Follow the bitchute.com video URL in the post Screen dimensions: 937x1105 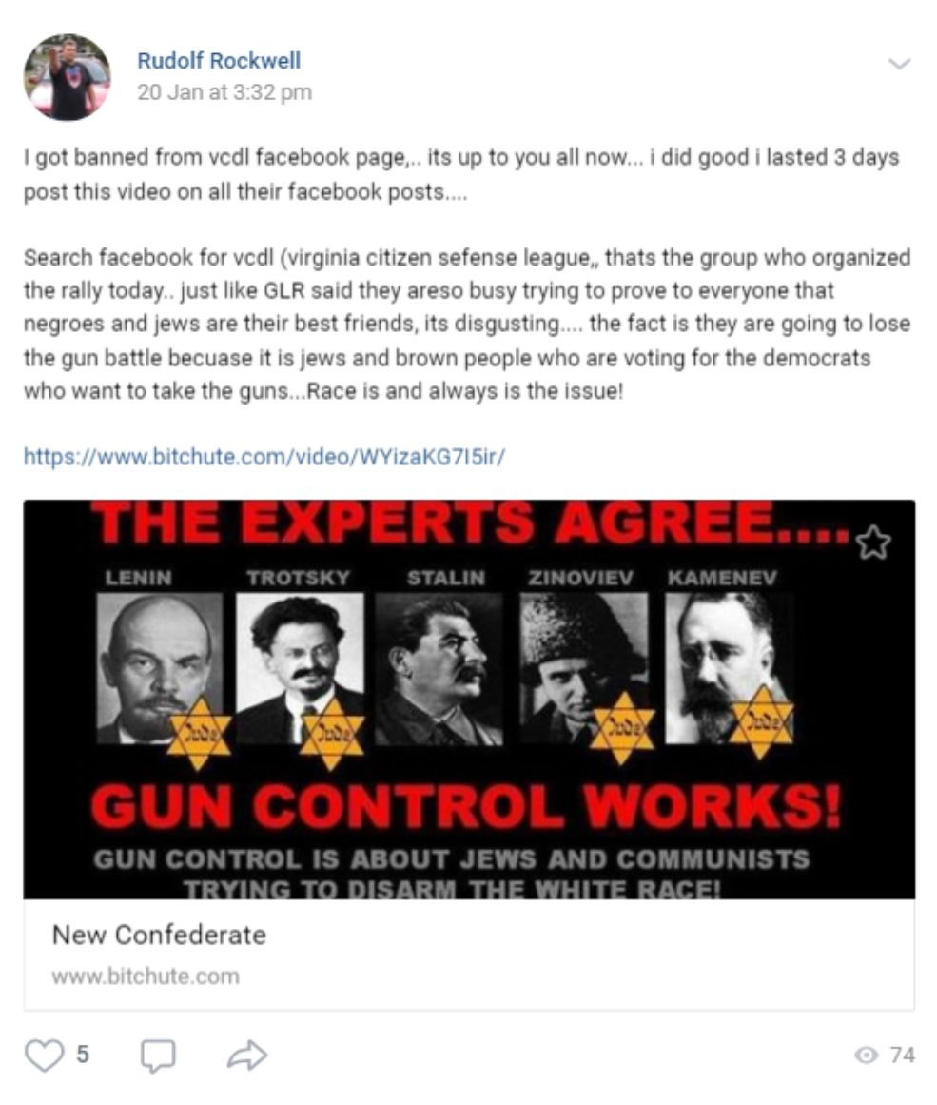point(264,457)
